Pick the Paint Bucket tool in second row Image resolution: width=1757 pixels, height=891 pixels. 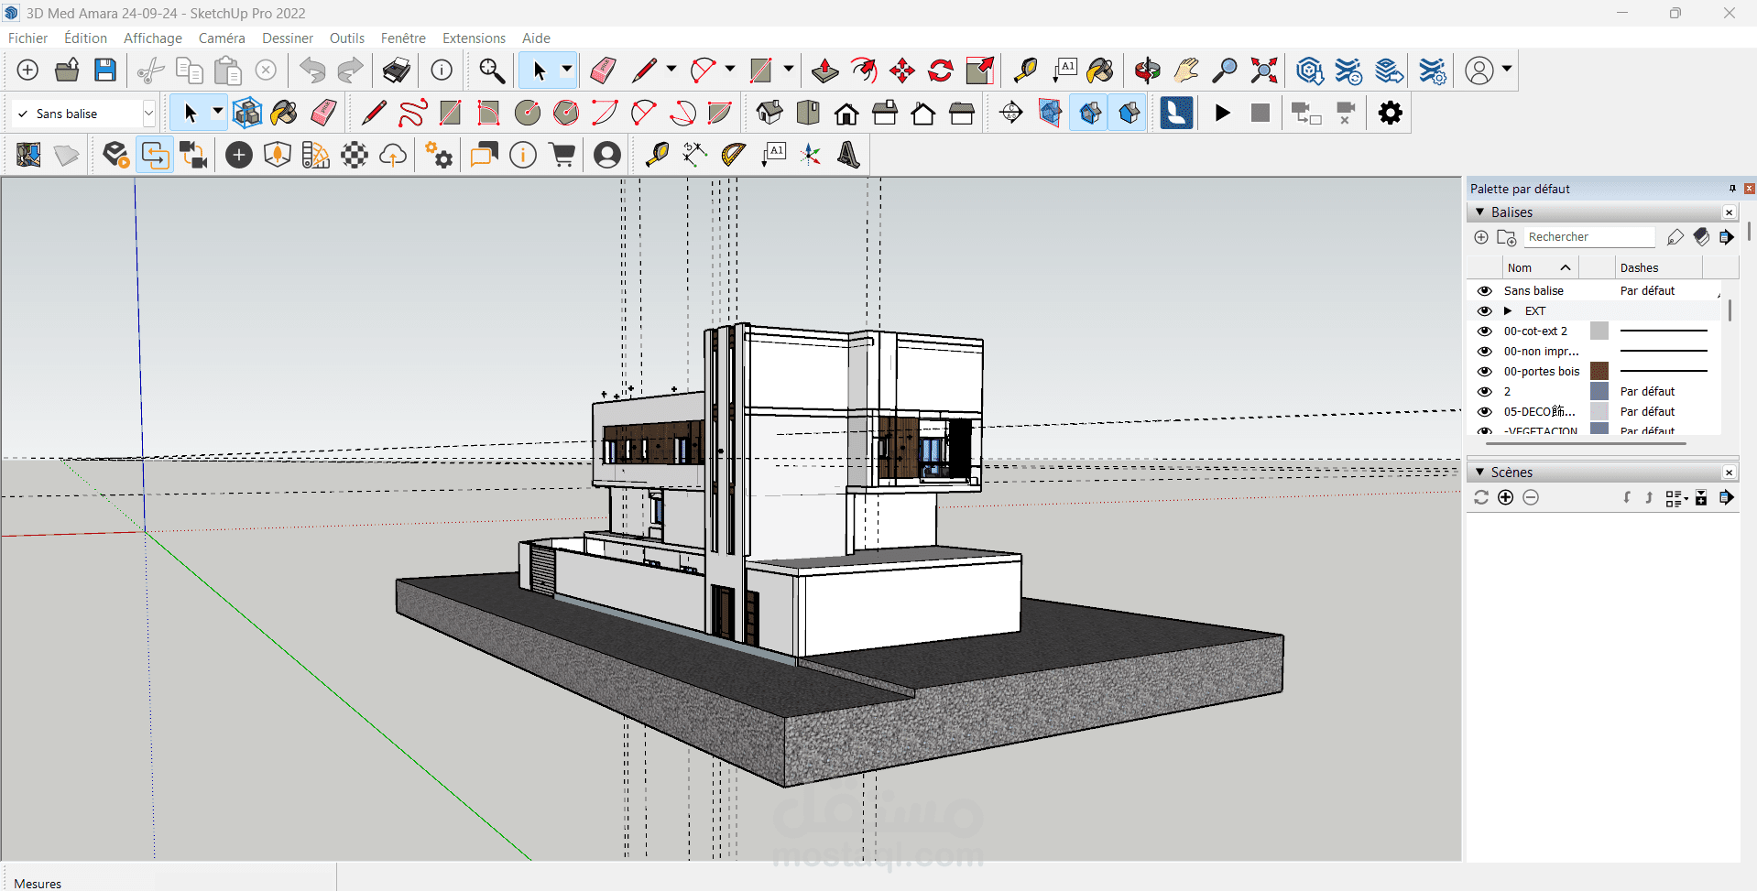(284, 113)
